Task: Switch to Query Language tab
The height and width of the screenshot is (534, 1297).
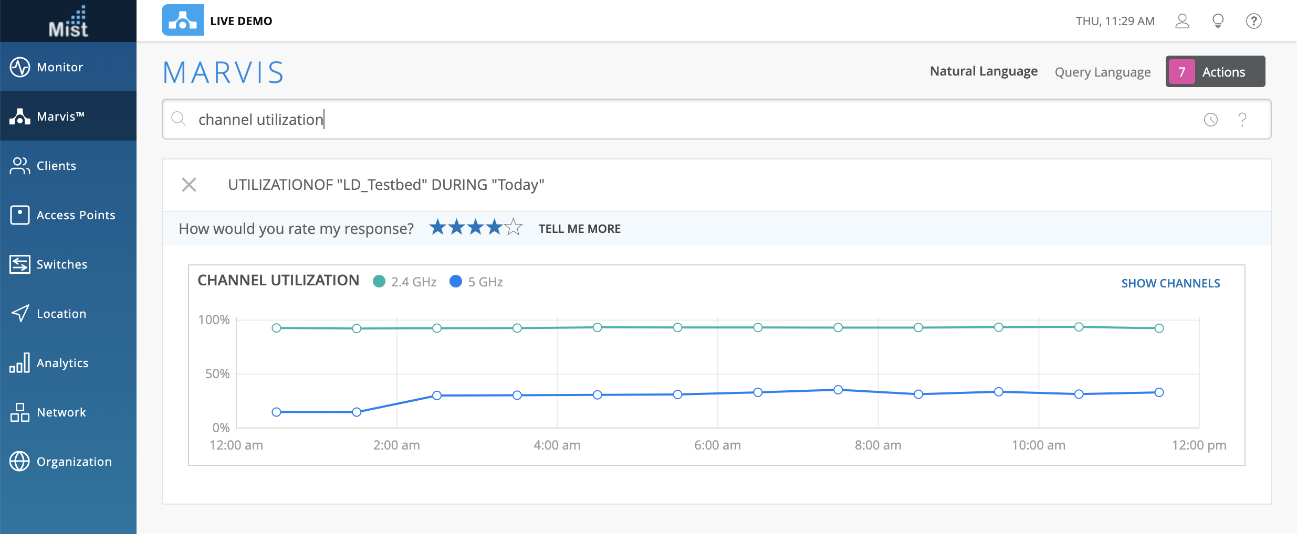Action: pyautogui.click(x=1102, y=72)
